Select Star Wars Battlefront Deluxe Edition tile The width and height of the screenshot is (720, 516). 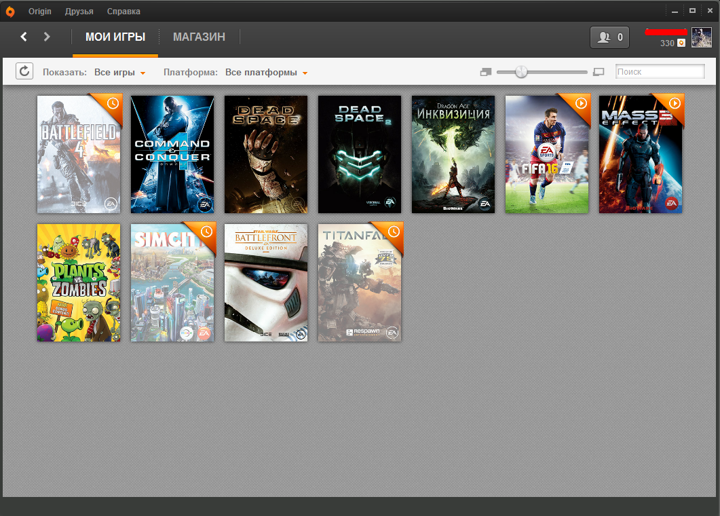pos(266,282)
